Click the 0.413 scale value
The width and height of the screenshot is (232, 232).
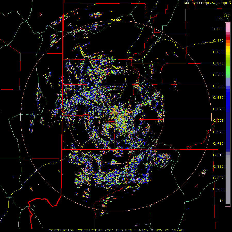point(218,155)
